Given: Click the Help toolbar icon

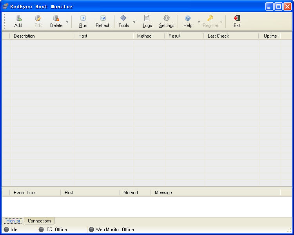Looking at the screenshot, I should (x=188, y=18).
